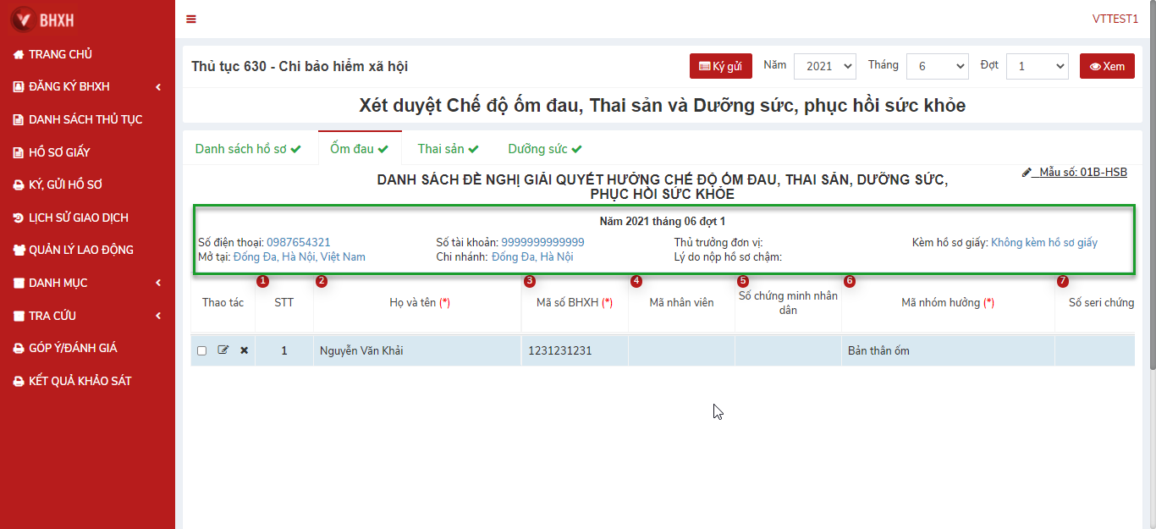
Task: Delete the Nguyễn Văn Khải row with X icon
Action: click(245, 350)
